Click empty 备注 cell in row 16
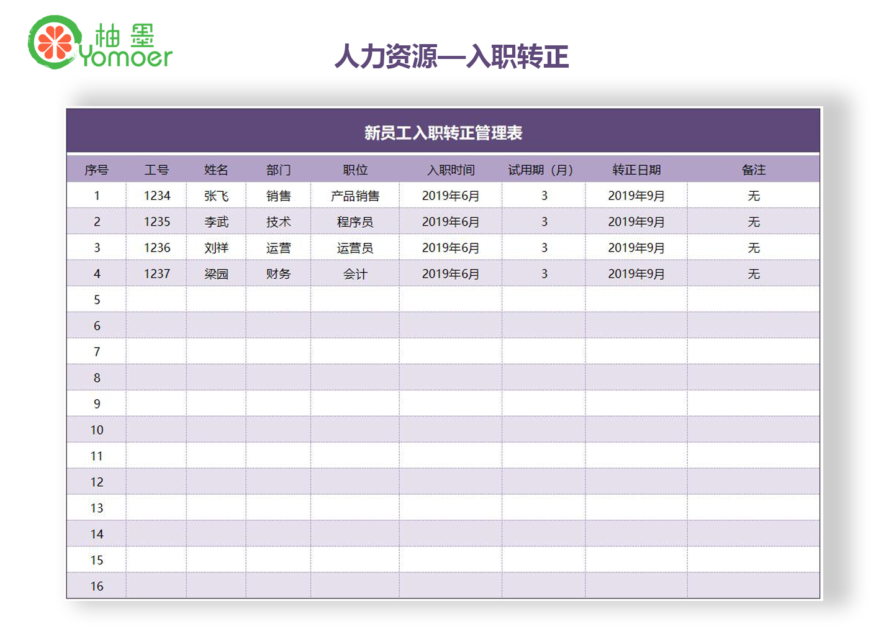This screenshot has width=894, height=632. [754, 586]
